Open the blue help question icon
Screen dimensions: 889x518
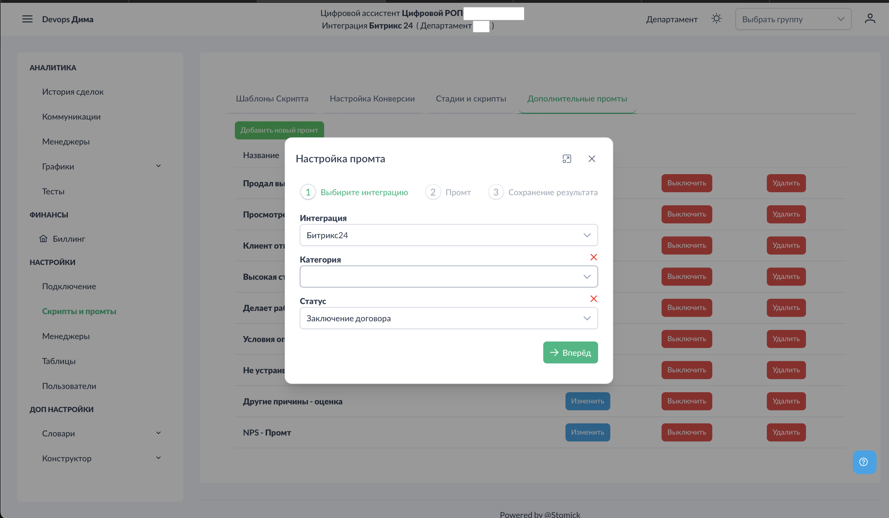(x=863, y=462)
